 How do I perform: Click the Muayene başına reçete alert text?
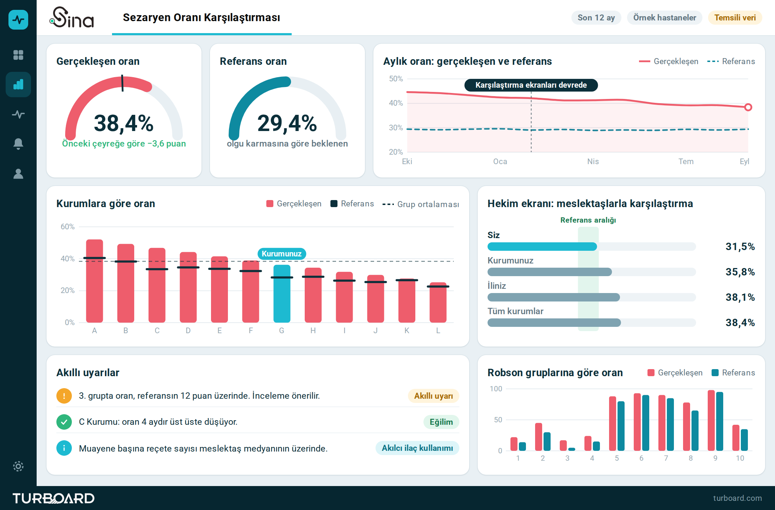203,448
